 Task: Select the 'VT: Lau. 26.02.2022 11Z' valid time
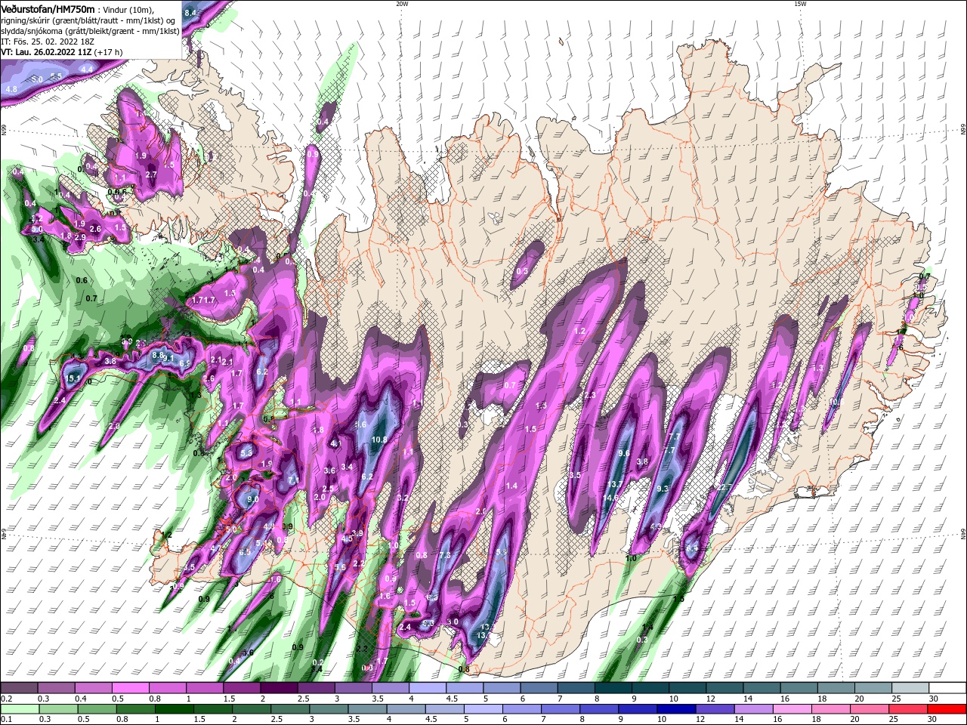46,52
